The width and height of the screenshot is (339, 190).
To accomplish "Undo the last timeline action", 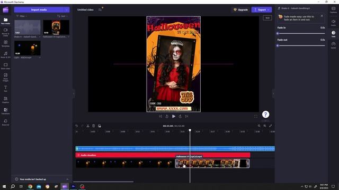I will 76,126.
